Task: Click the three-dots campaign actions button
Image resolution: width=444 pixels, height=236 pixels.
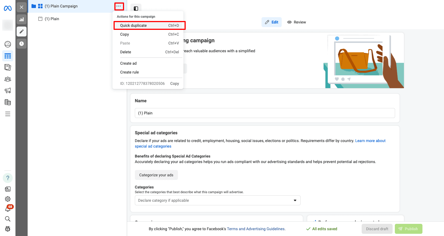Action: click(x=119, y=6)
